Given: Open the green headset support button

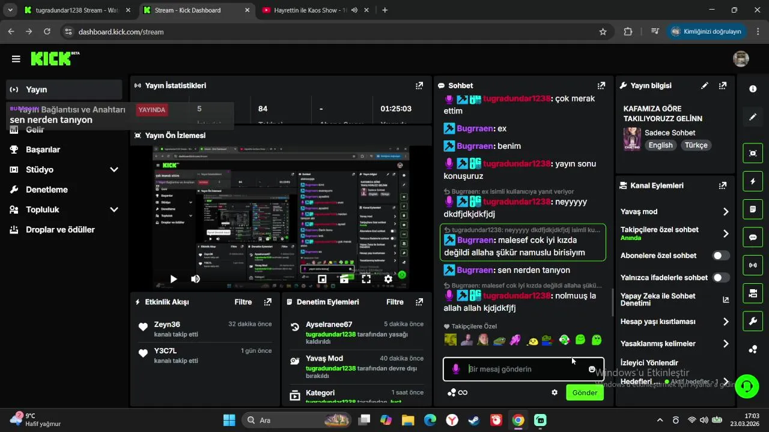Looking at the screenshot, I should point(747,386).
